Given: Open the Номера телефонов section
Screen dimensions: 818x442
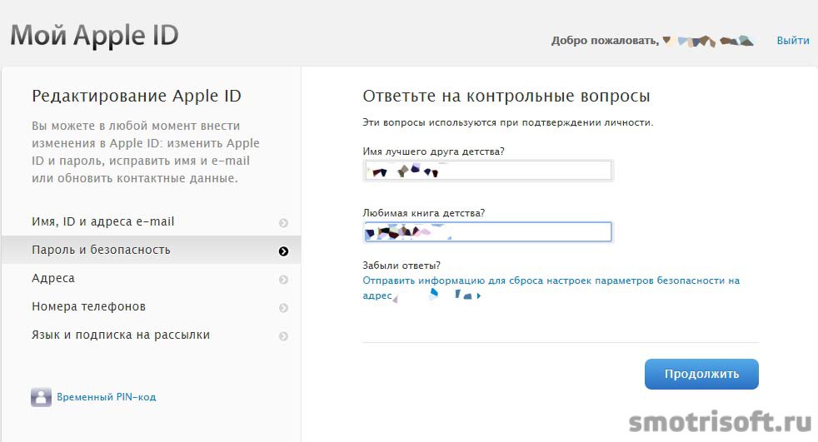Looking at the screenshot, I should pos(88,306).
